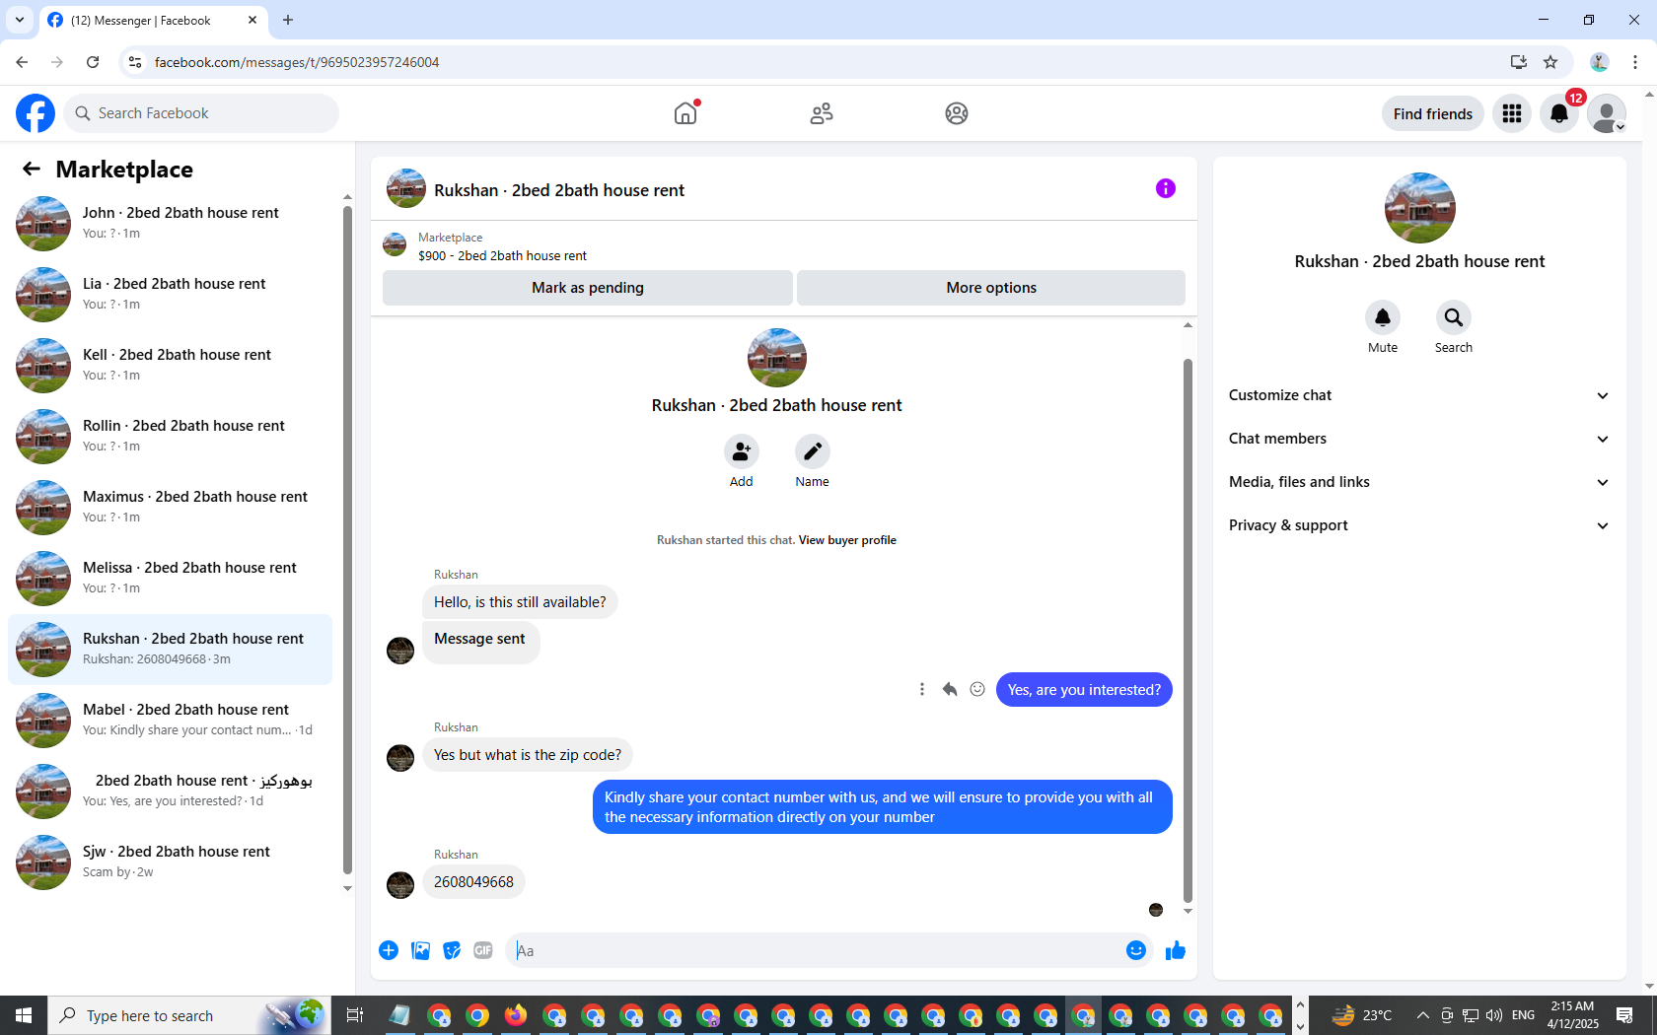Send a thumbs-up like
Screen dimensions: 1657x1035
[1176, 950]
